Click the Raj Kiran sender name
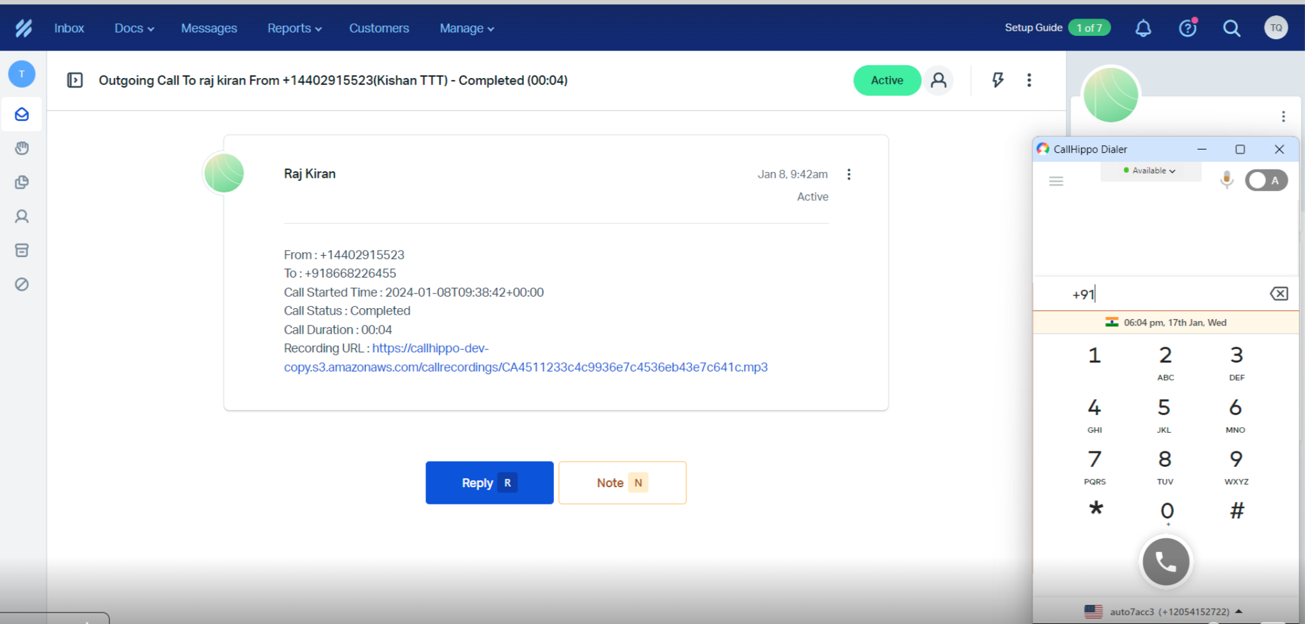This screenshot has width=1305, height=624. click(x=310, y=174)
